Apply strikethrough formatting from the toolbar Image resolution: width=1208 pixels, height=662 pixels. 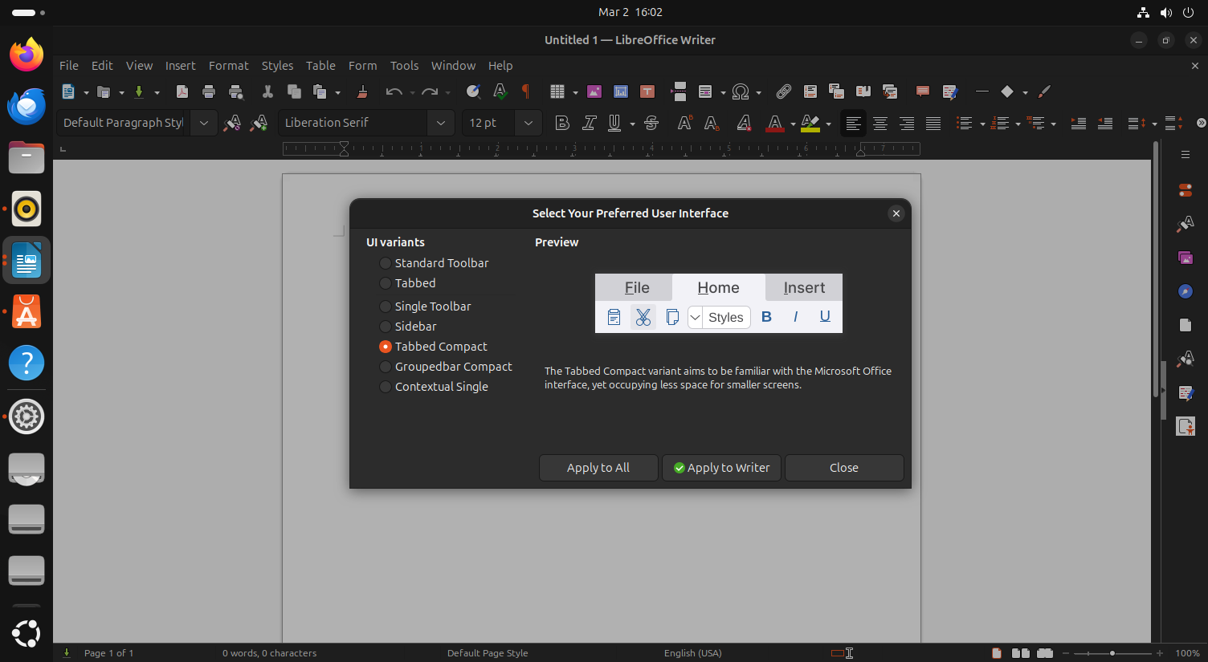(x=651, y=123)
